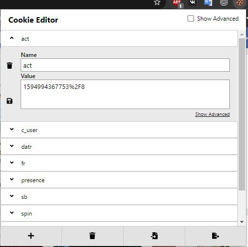Export cookies using the bottom export icon
248x247 pixels.
[x=216, y=236]
